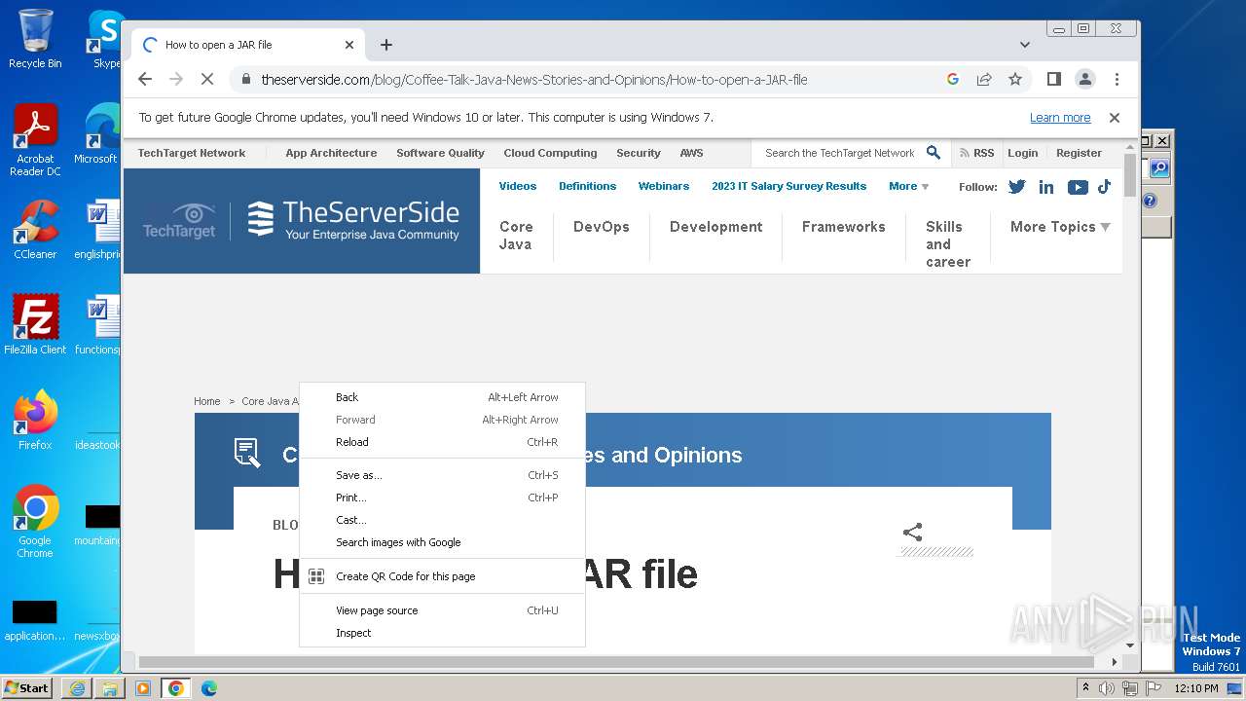Open Software Quality network link
Image resolution: width=1246 pixels, height=701 pixels.
(x=440, y=153)
